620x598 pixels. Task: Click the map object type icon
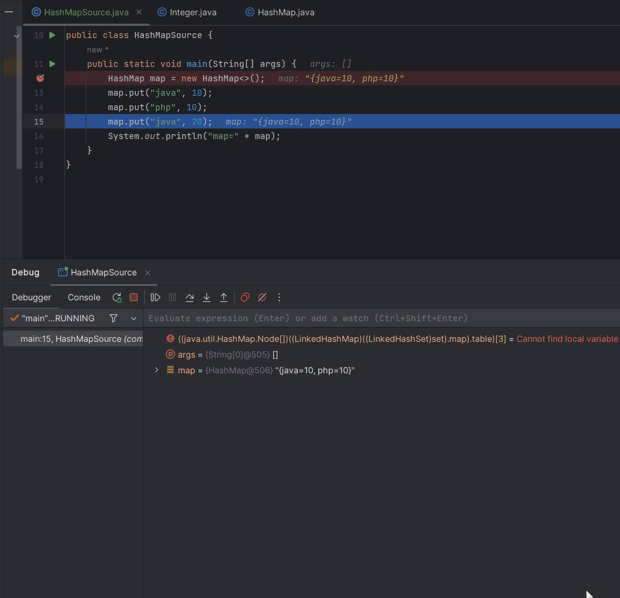point(170,370)
